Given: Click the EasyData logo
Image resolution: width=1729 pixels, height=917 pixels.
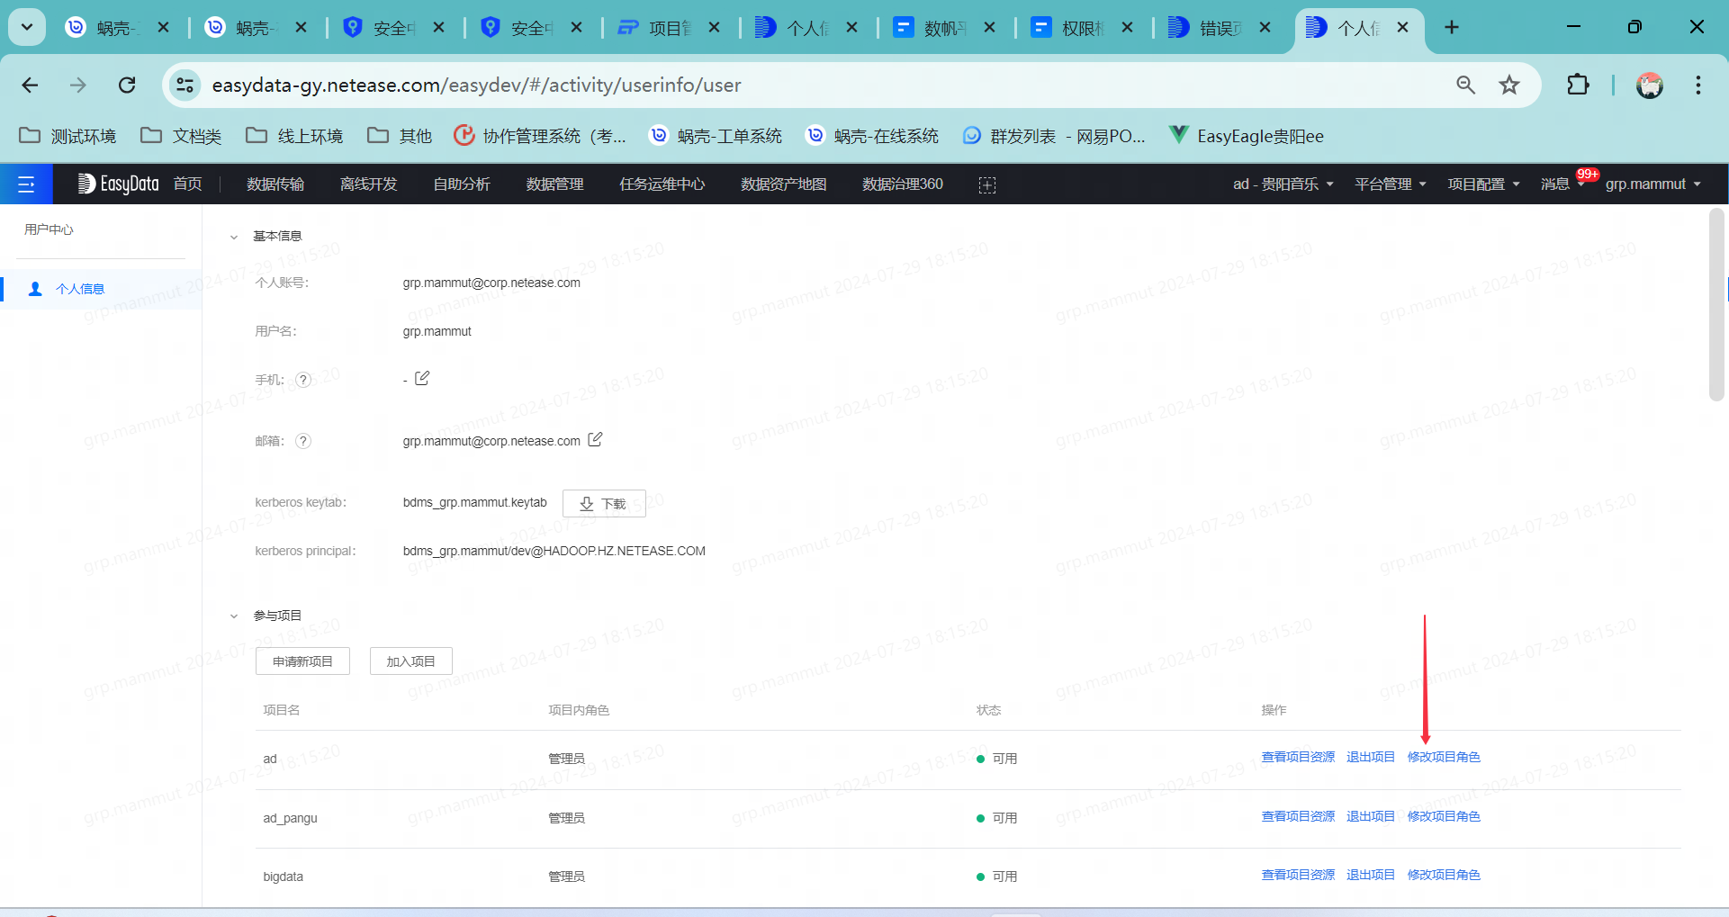Looking at the screenshot, I should pyautogui.click(x=118, y=184).
